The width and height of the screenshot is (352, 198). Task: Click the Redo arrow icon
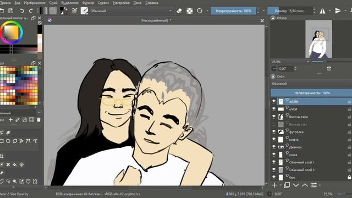(31, 11)
